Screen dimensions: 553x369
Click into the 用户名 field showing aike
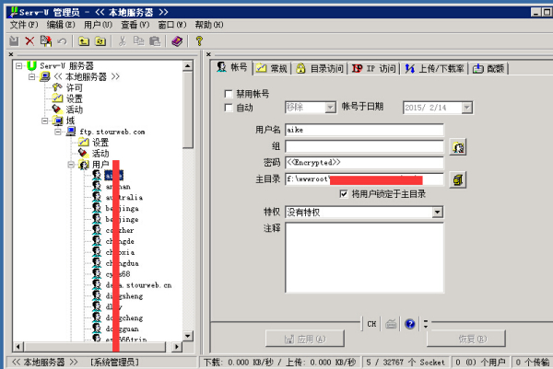tap(364, 130)
